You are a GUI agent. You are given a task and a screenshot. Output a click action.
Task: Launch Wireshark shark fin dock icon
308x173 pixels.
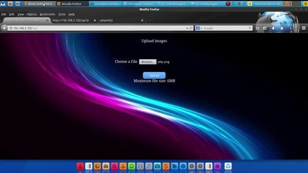[174, 166]
